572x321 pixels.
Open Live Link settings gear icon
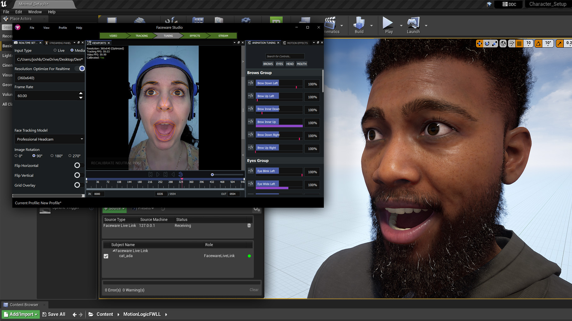[257, 209]
